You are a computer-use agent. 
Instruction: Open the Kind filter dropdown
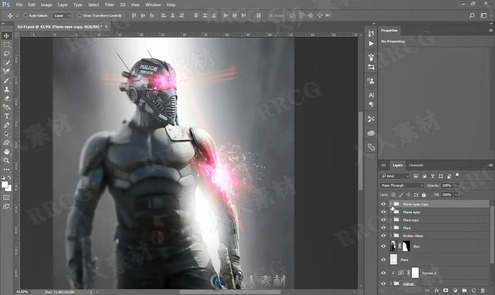[395, 176]
